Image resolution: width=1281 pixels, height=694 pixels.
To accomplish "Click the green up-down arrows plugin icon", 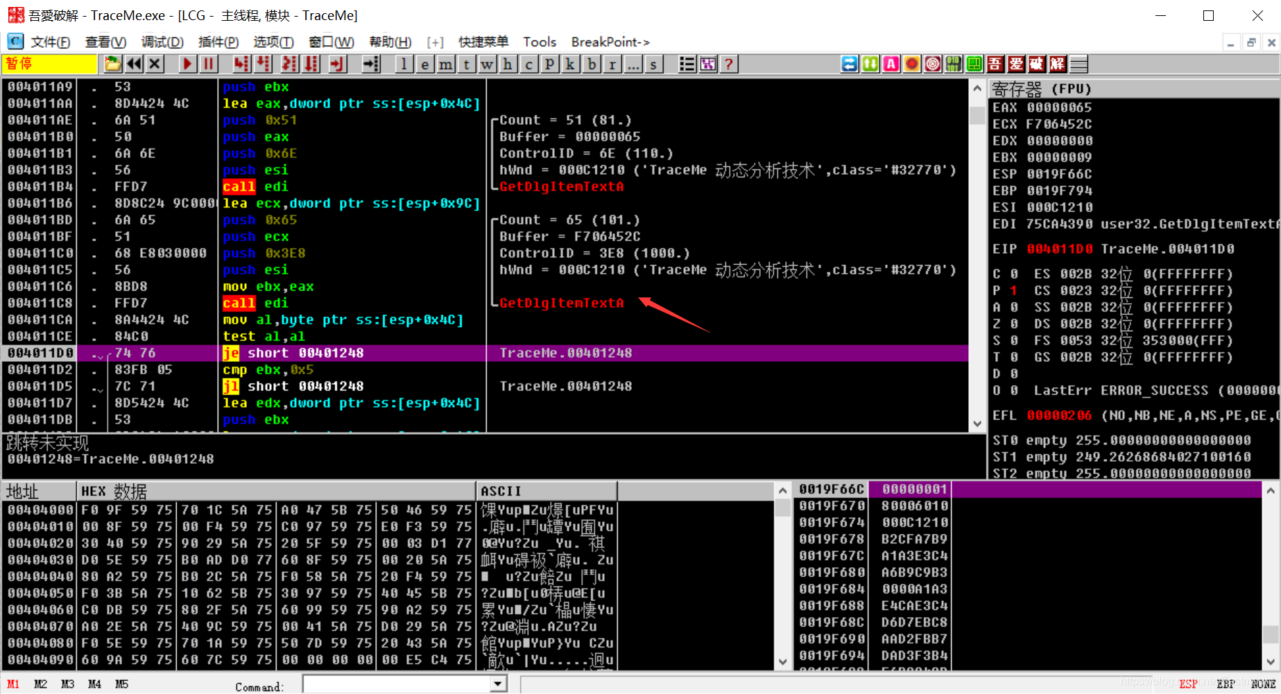I will click(870, 64).
